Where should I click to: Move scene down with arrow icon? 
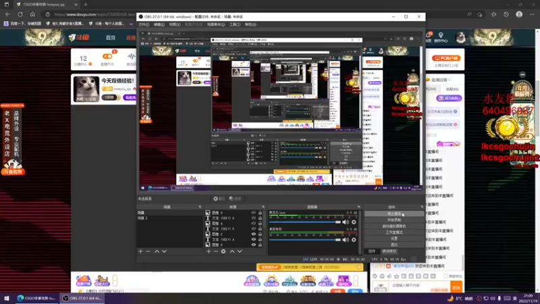tap(164, 251)
